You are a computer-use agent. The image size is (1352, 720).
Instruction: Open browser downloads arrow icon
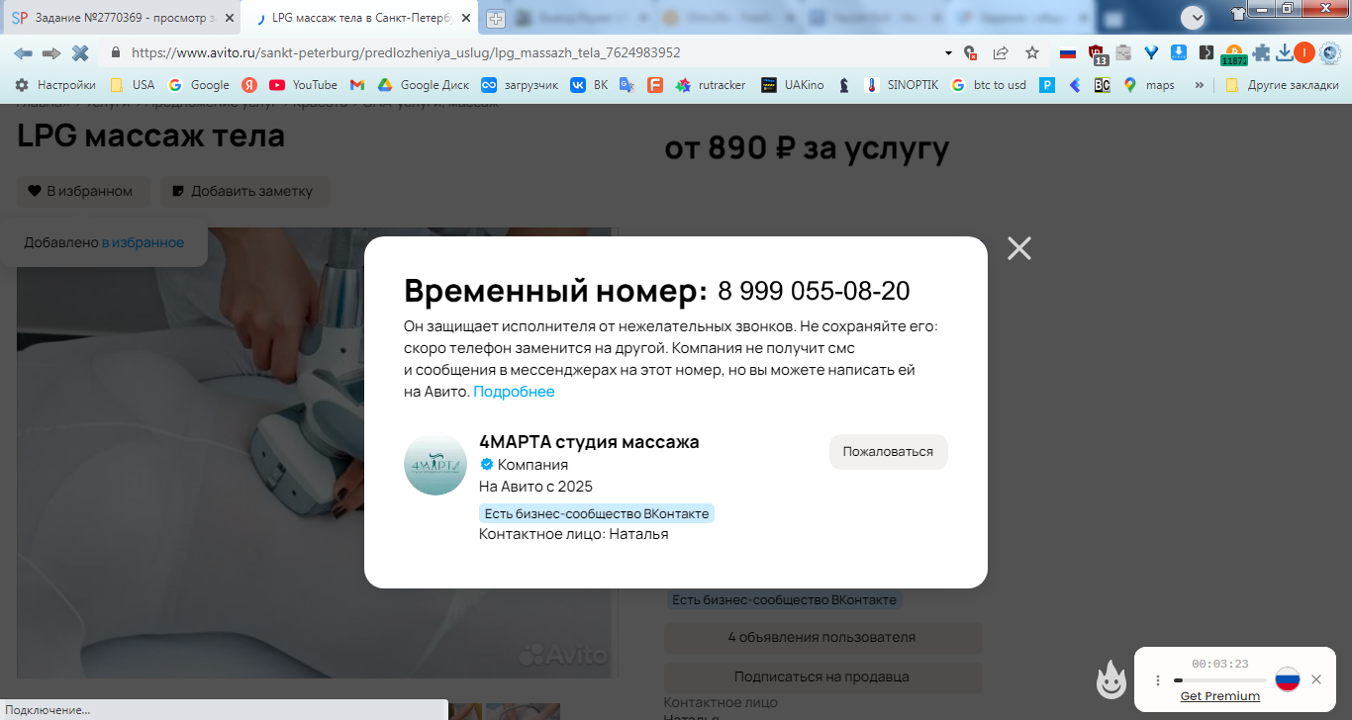[x=1284, y=52]
